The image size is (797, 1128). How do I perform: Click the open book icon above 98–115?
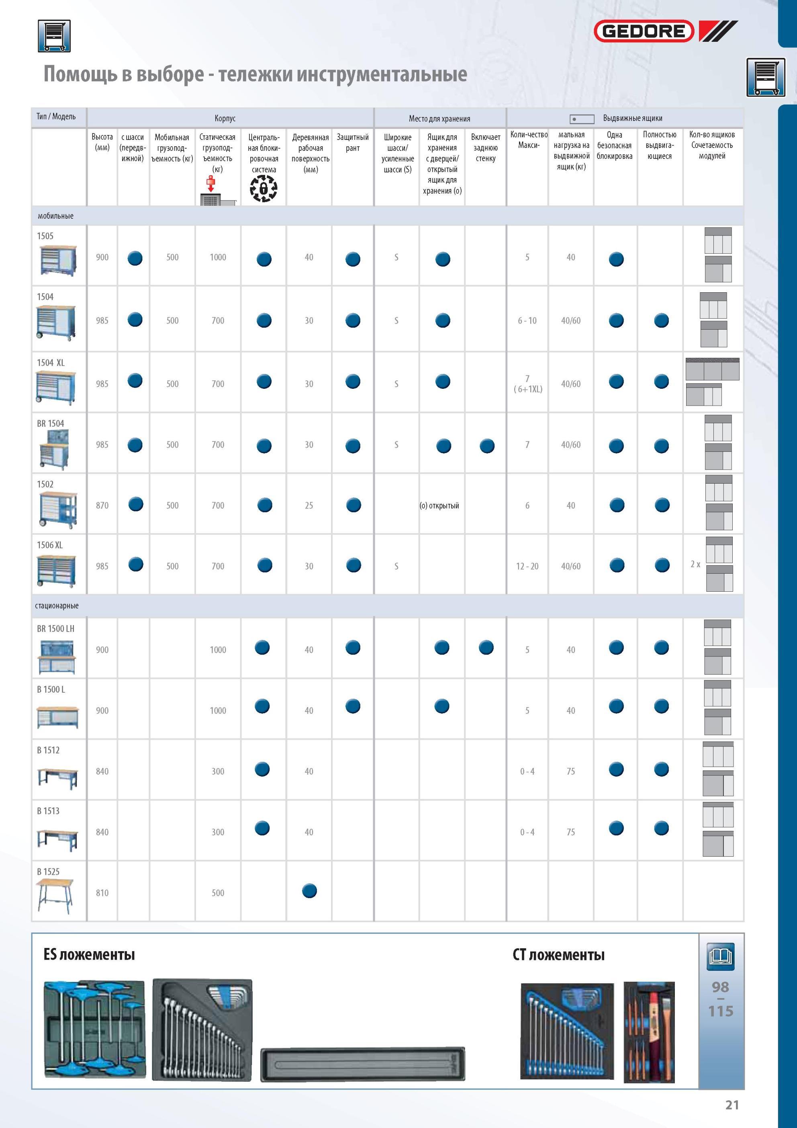(720, 956)
